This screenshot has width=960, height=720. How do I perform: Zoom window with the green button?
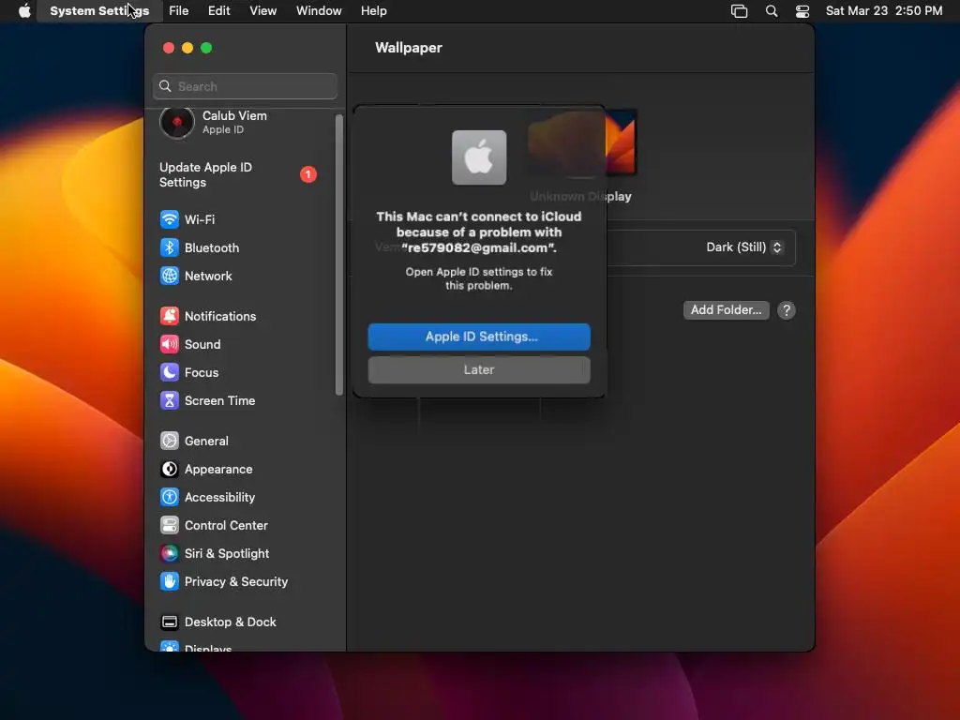(x=206, y=48)
